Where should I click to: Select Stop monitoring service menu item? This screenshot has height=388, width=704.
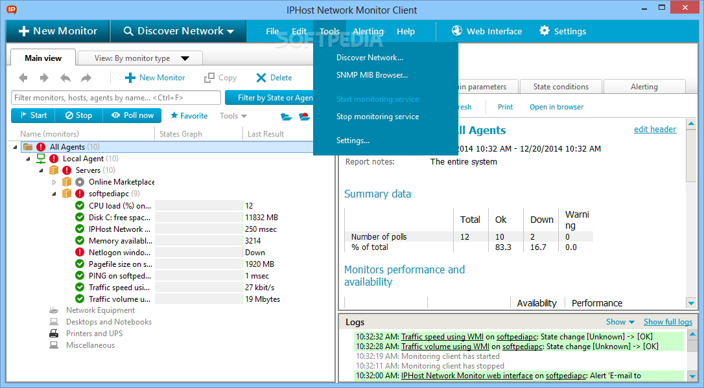pyautogui.click(x=377, y=117)
